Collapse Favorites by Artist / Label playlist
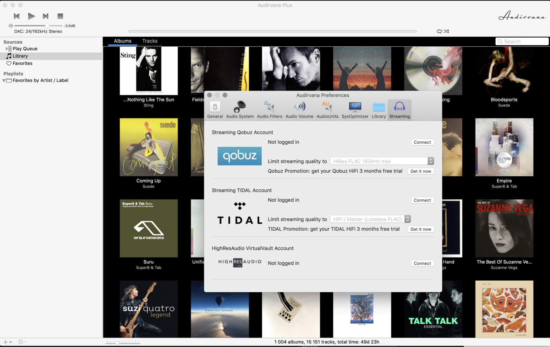This screenshot has height=347, width=550. click(4, 81)
